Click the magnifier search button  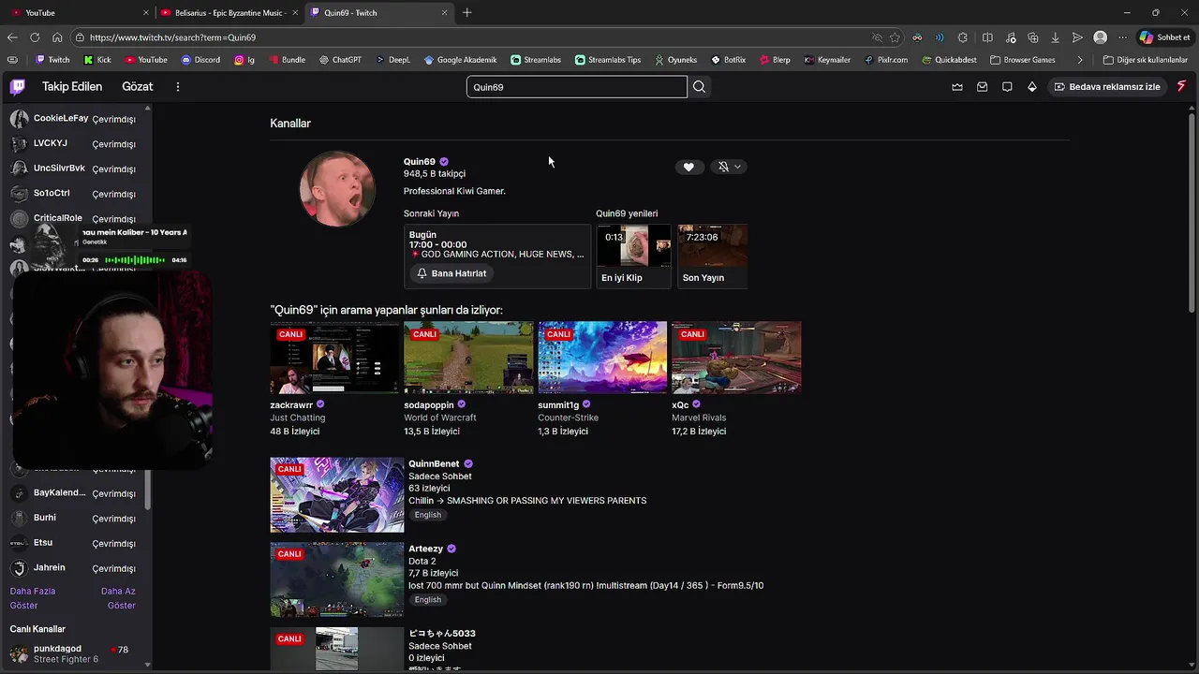699,87
